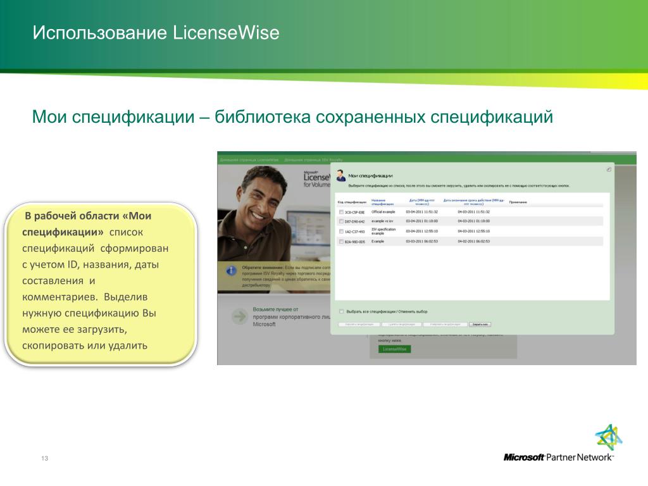648x486 pixels.
Task: Click the expiry date 04-03-2011 11:51:32
Action: (473, 212)
